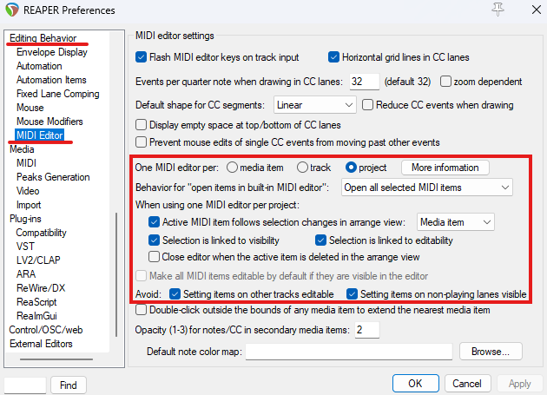
Task: Select Peaks Generation in the tree
Action: 53,177
